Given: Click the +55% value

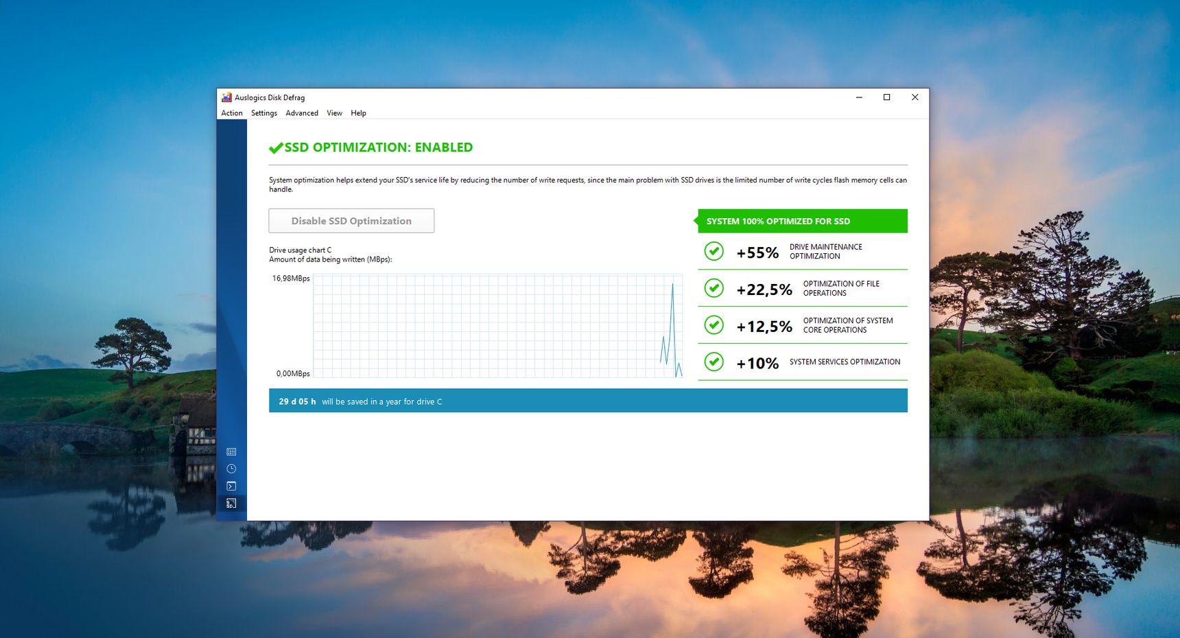Looking at the screenshot, I should click(x=757, y=252).
